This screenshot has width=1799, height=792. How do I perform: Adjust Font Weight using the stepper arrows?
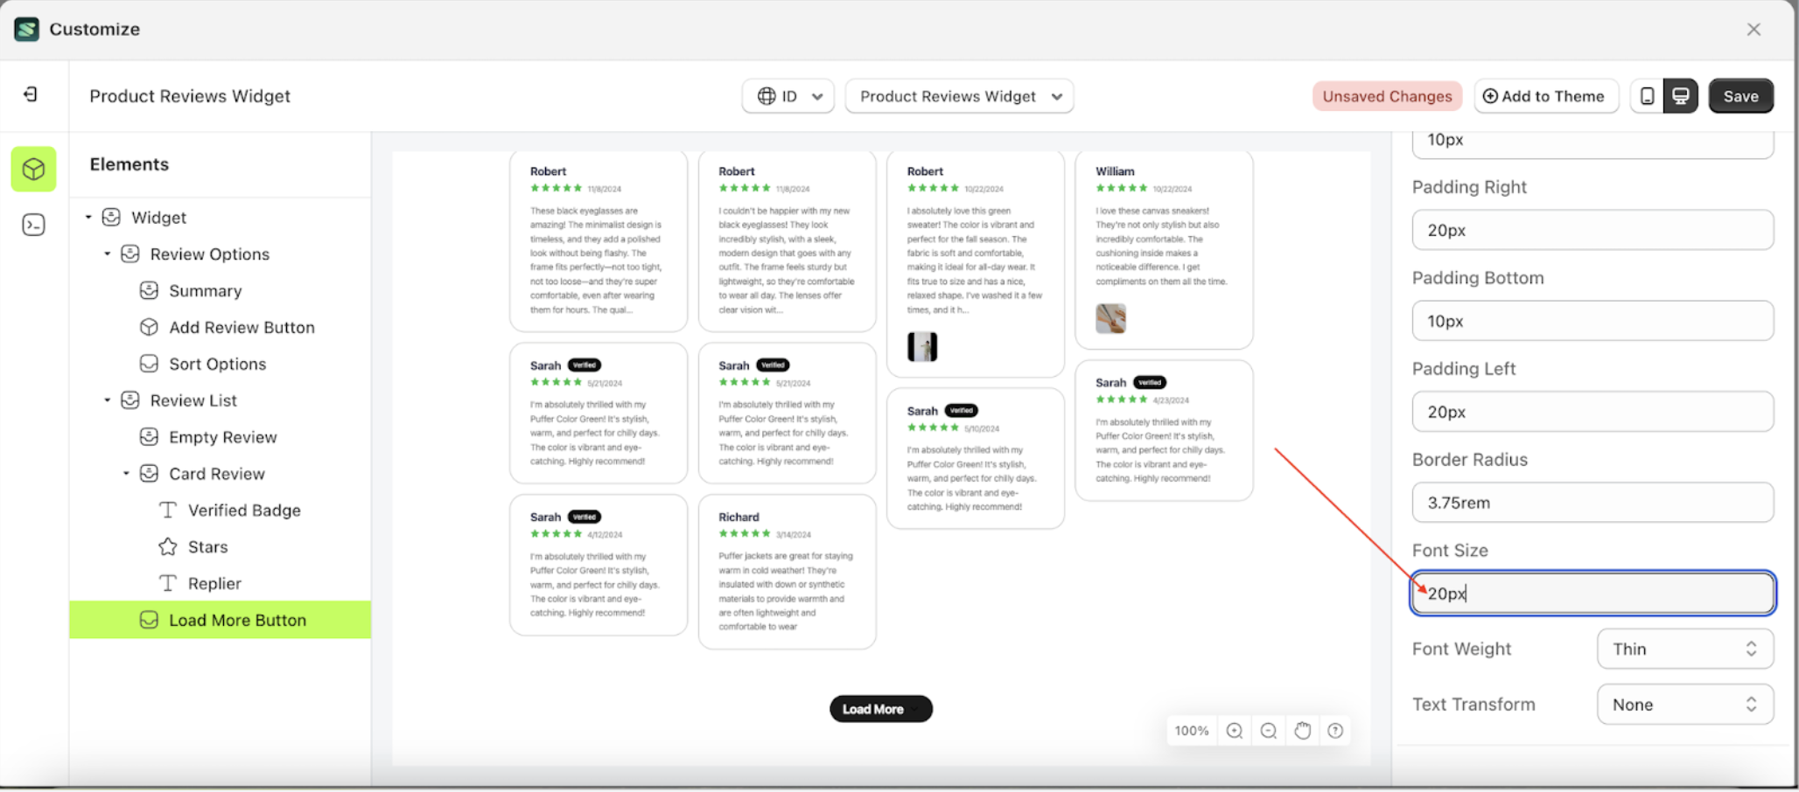[x=1751, y=649]
